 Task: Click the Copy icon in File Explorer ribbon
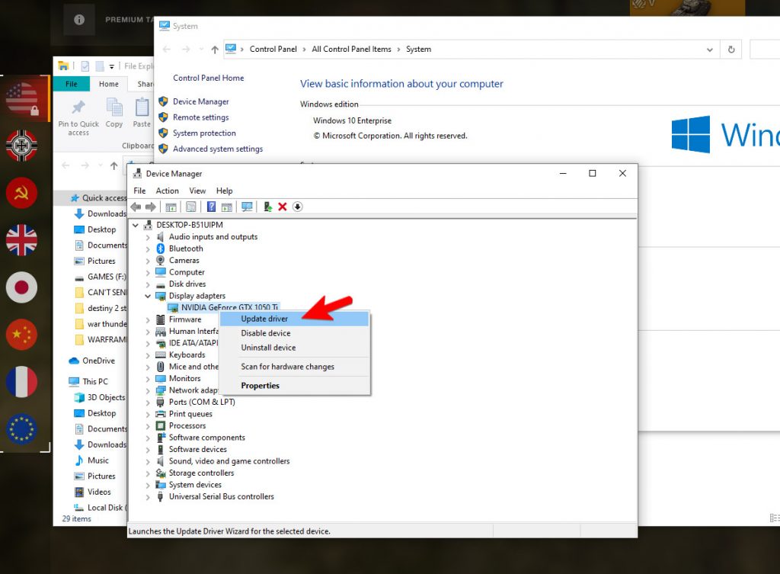114,113
